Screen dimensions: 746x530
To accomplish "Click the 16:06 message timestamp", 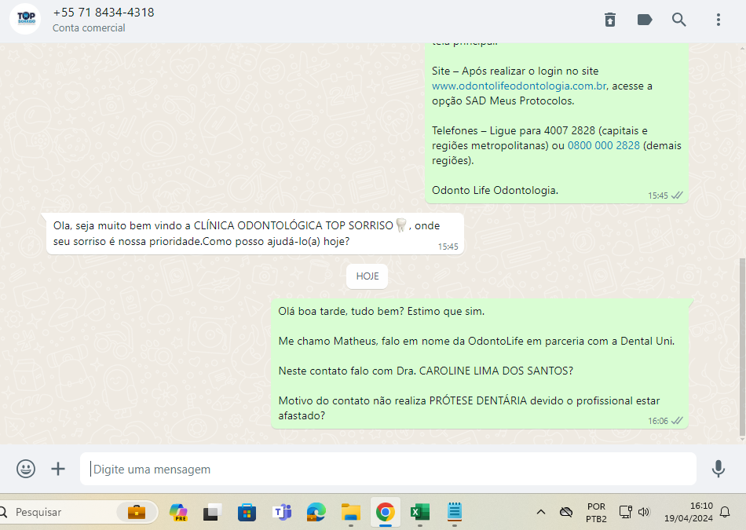I will [x=658, y=421].
